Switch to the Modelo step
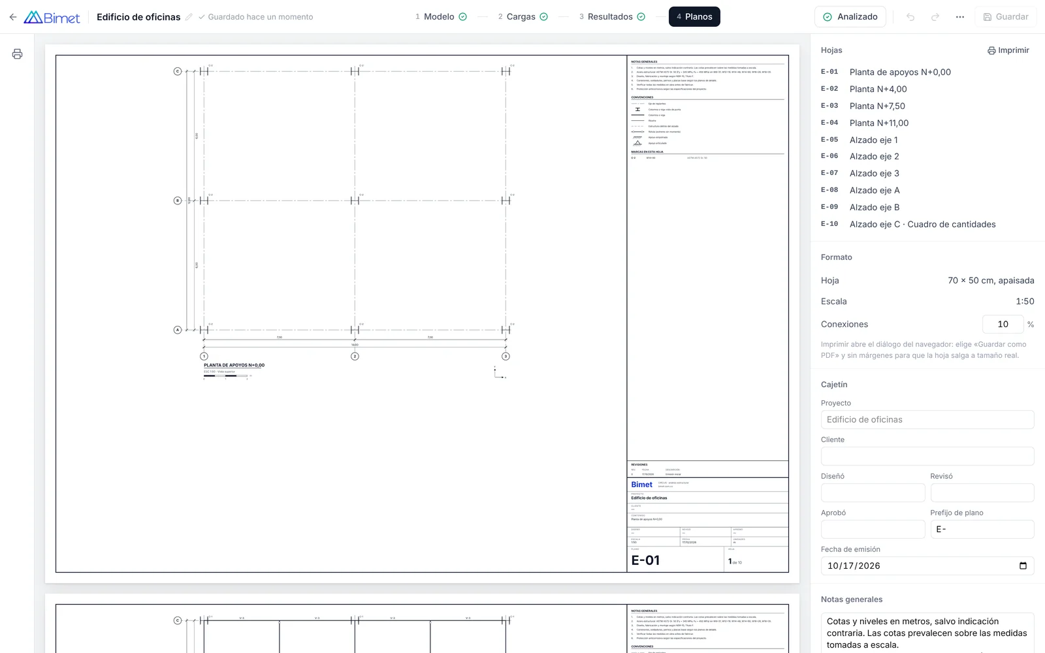1045x653 pixels. [442, 17]
